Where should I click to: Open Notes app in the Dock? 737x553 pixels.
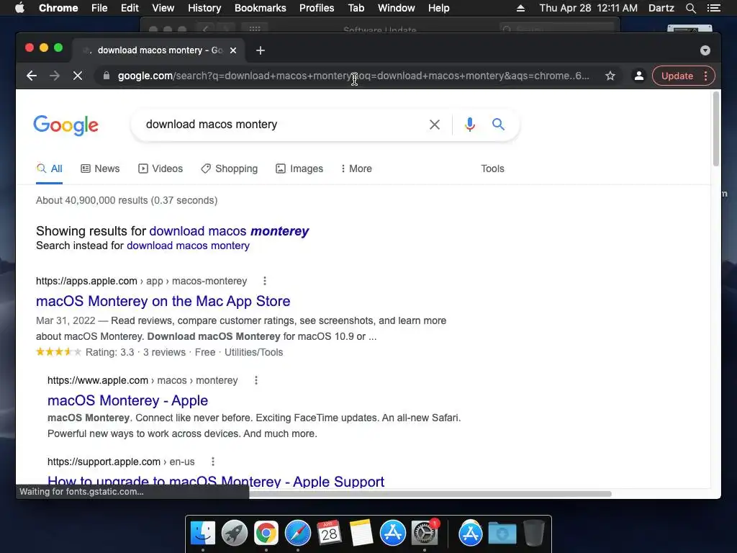click(x=361, y=533)
